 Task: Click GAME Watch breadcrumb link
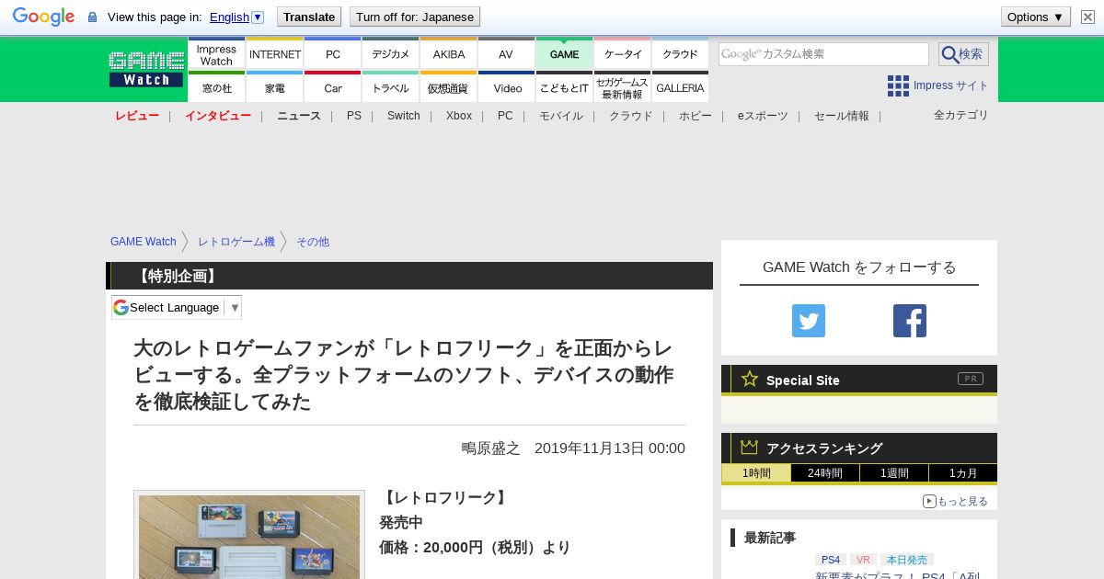click(x=144, y=242)
